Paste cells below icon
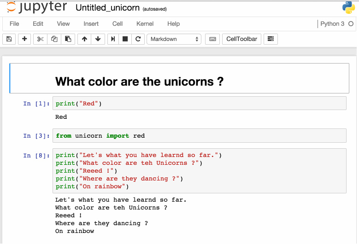This screenshot has width=359, height=244. [68, 39]
